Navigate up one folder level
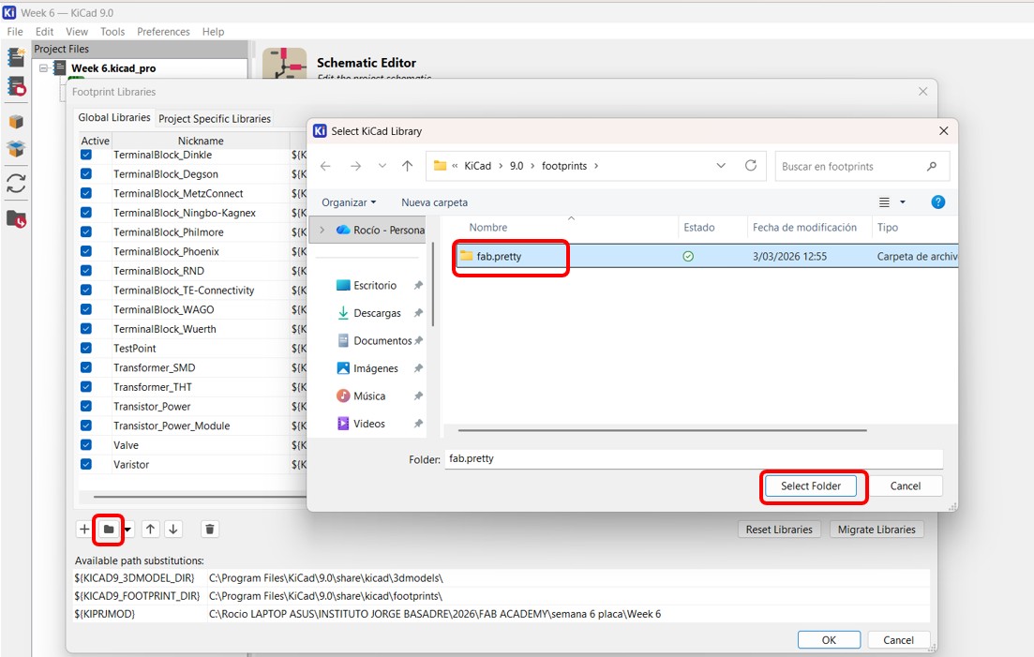This screenshot has height=657, width=1034. [x=408, y=166]
